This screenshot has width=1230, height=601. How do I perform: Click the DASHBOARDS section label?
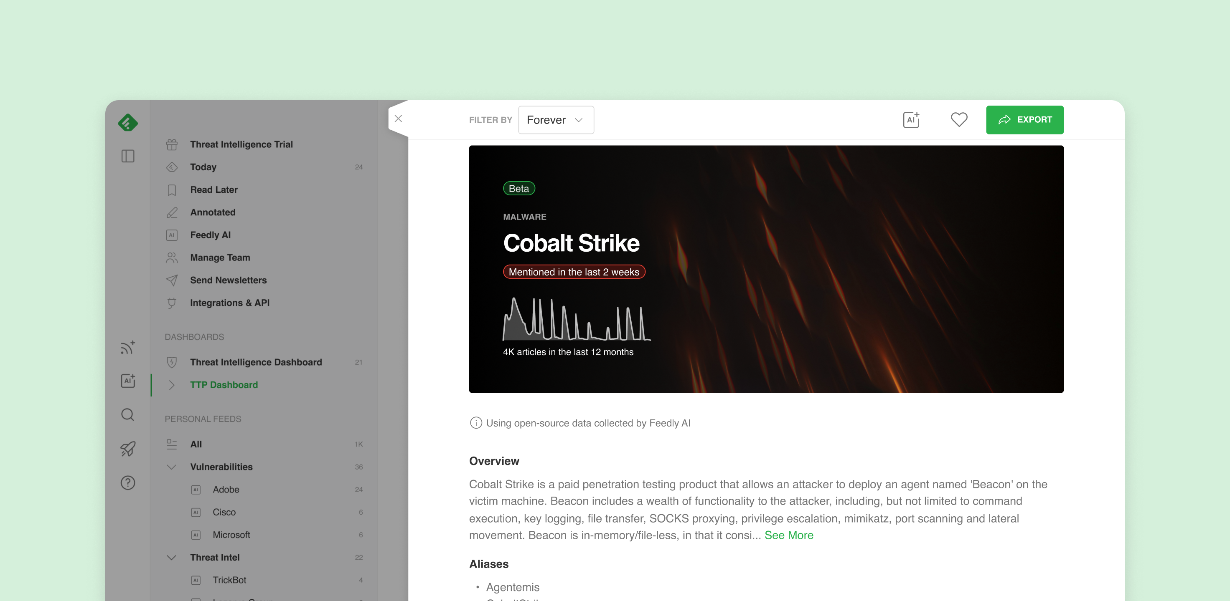click(x=194, y=337)
